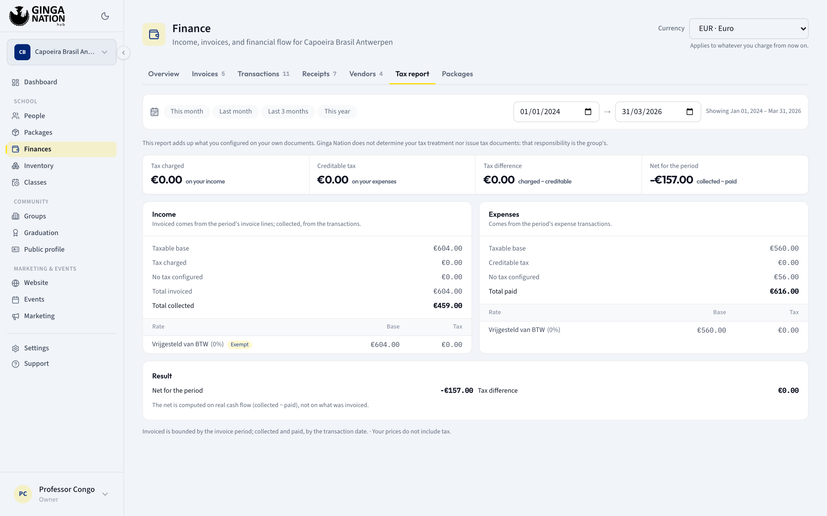Open Graduation page

pos(61,233)
